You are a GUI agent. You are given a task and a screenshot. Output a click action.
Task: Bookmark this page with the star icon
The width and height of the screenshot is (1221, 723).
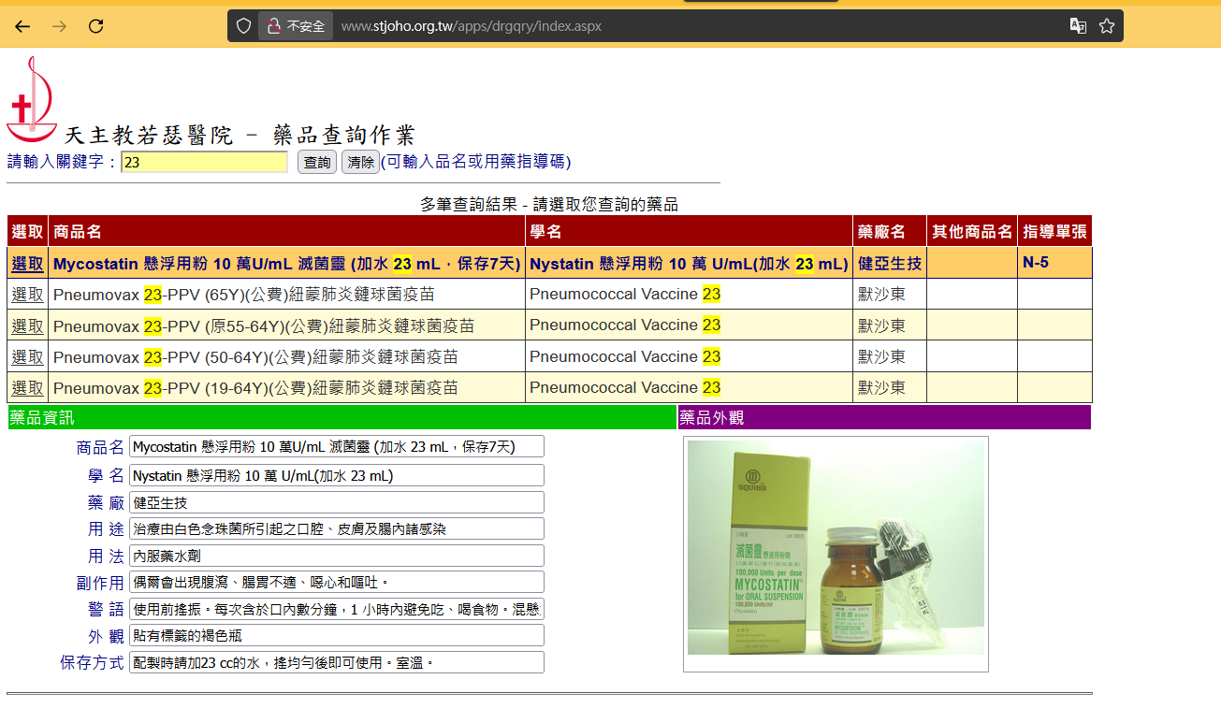1107,26
